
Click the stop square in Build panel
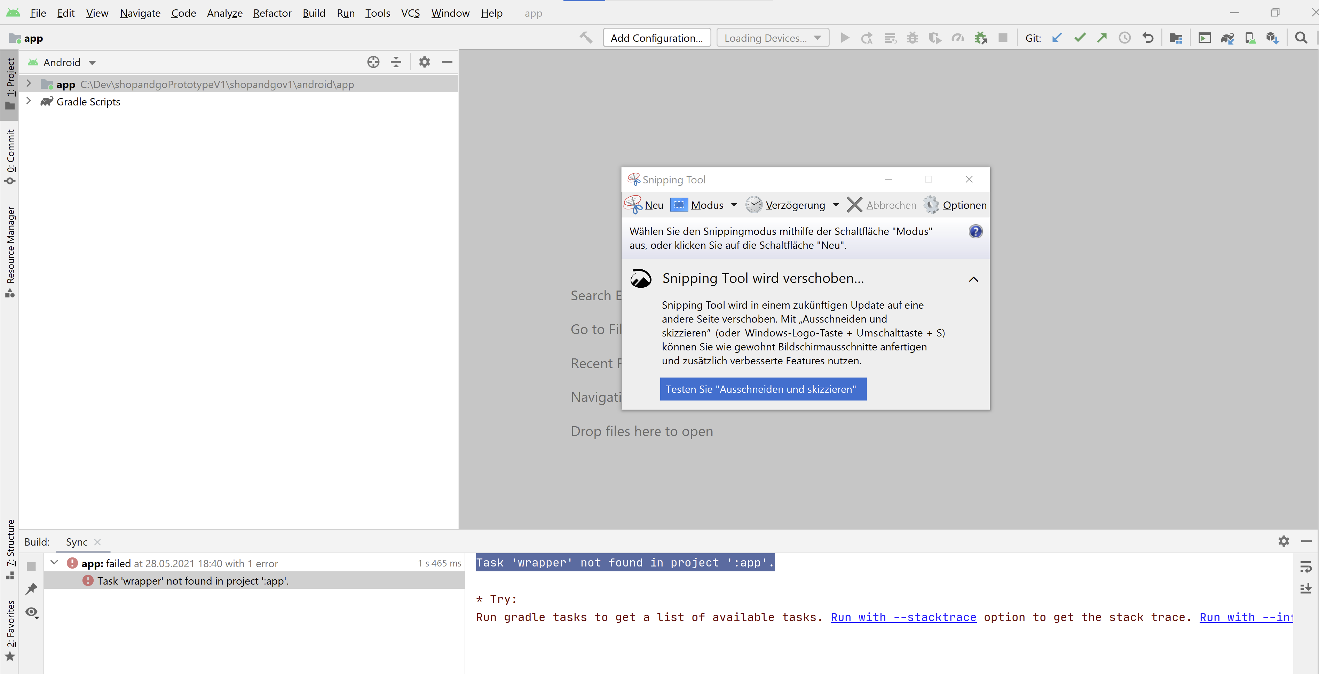click(31, 566)
